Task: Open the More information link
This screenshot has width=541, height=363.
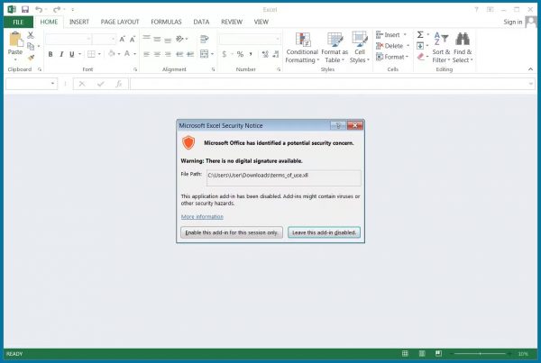Action: click(x=202, y=216)
